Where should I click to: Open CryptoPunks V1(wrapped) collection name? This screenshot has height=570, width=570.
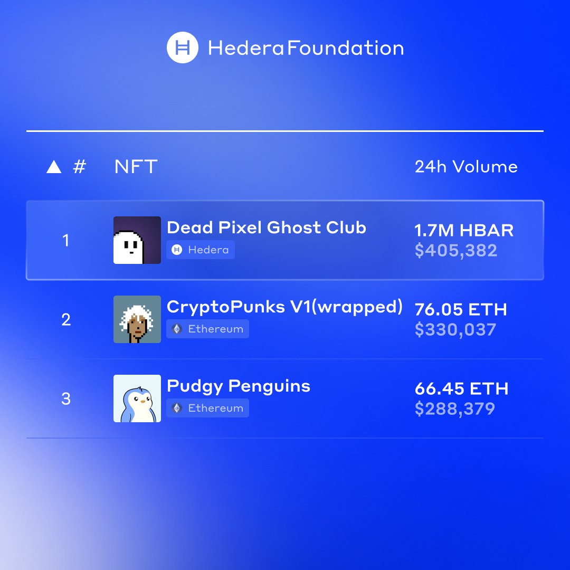(284, 307)
